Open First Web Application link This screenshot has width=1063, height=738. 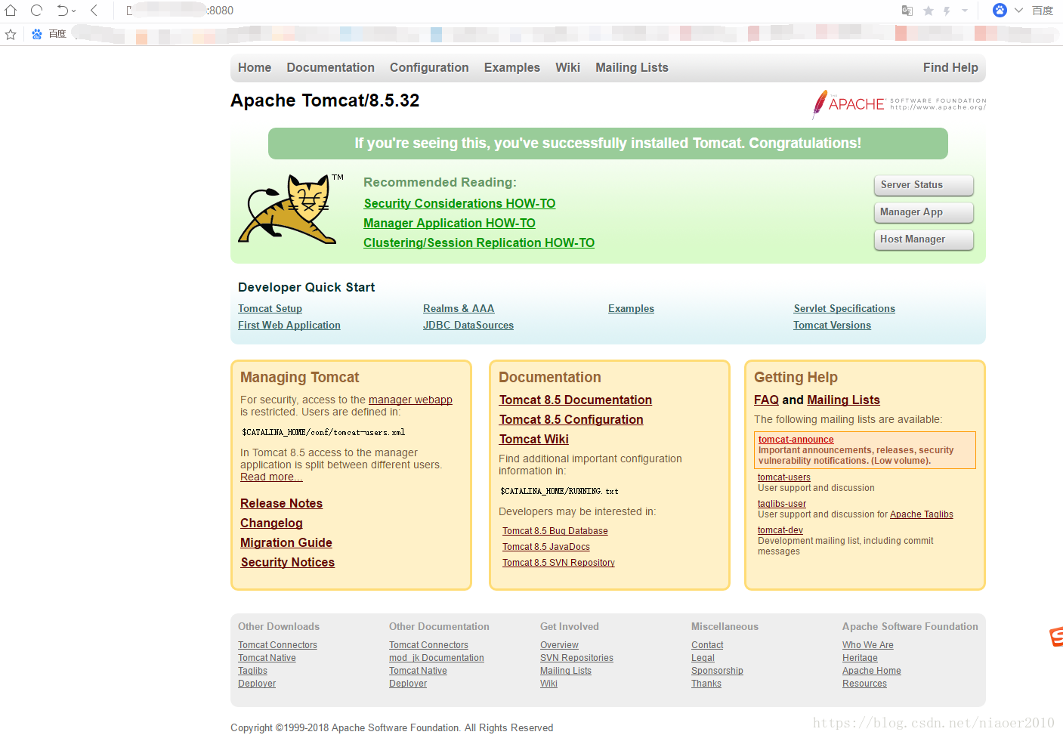[x=289, y=325]
